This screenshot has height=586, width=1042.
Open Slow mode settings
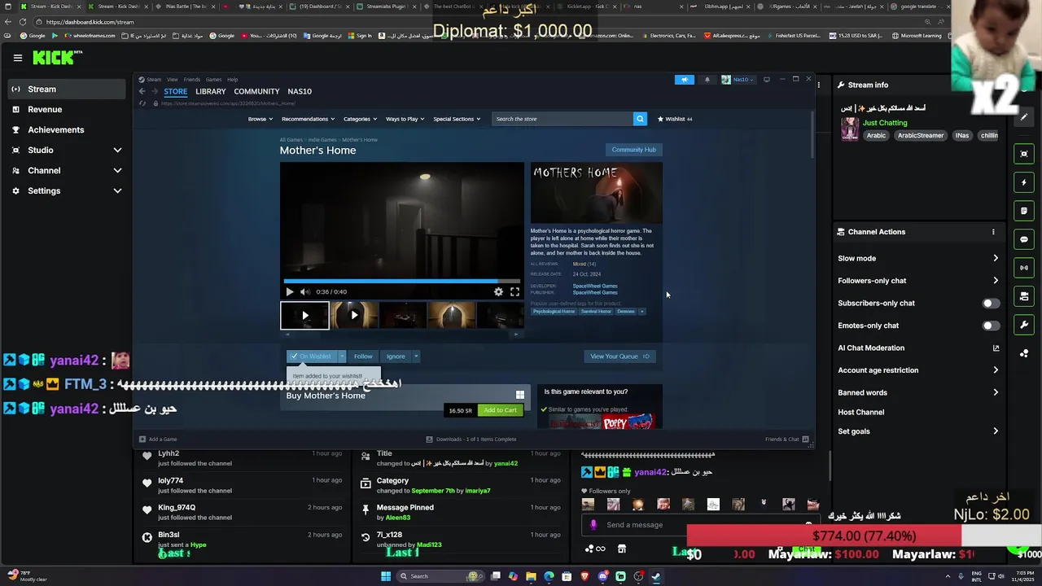pos(918,258)
